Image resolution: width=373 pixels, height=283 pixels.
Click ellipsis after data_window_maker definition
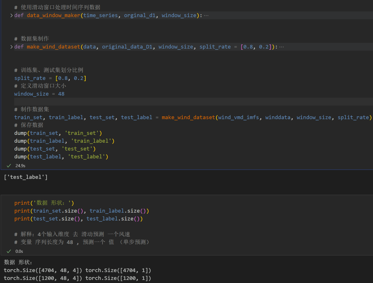click(206, 16)
